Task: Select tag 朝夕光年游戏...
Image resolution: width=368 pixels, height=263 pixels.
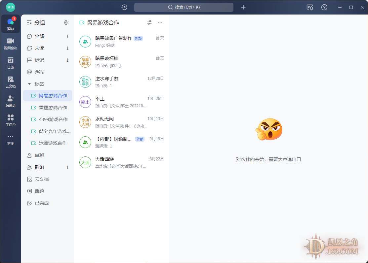Action: [x=48, y=131]
